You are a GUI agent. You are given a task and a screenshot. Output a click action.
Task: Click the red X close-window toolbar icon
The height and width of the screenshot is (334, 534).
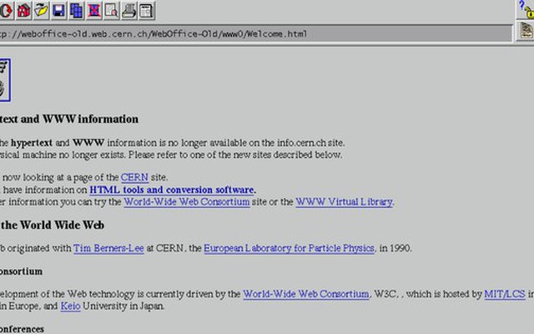pos(93,11)
